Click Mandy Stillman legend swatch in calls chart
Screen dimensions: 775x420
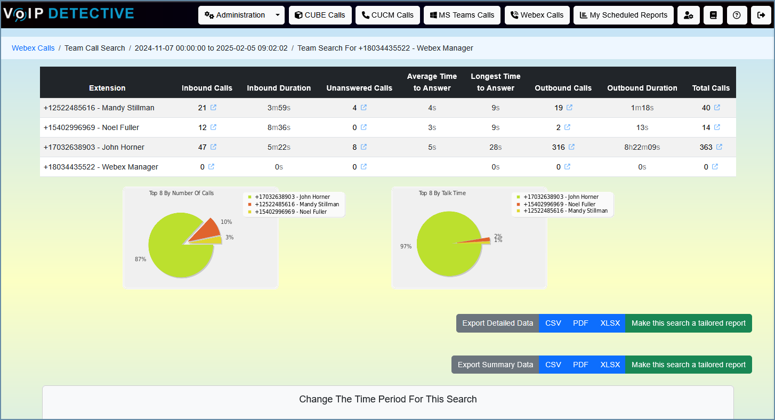tap(249, 205)
